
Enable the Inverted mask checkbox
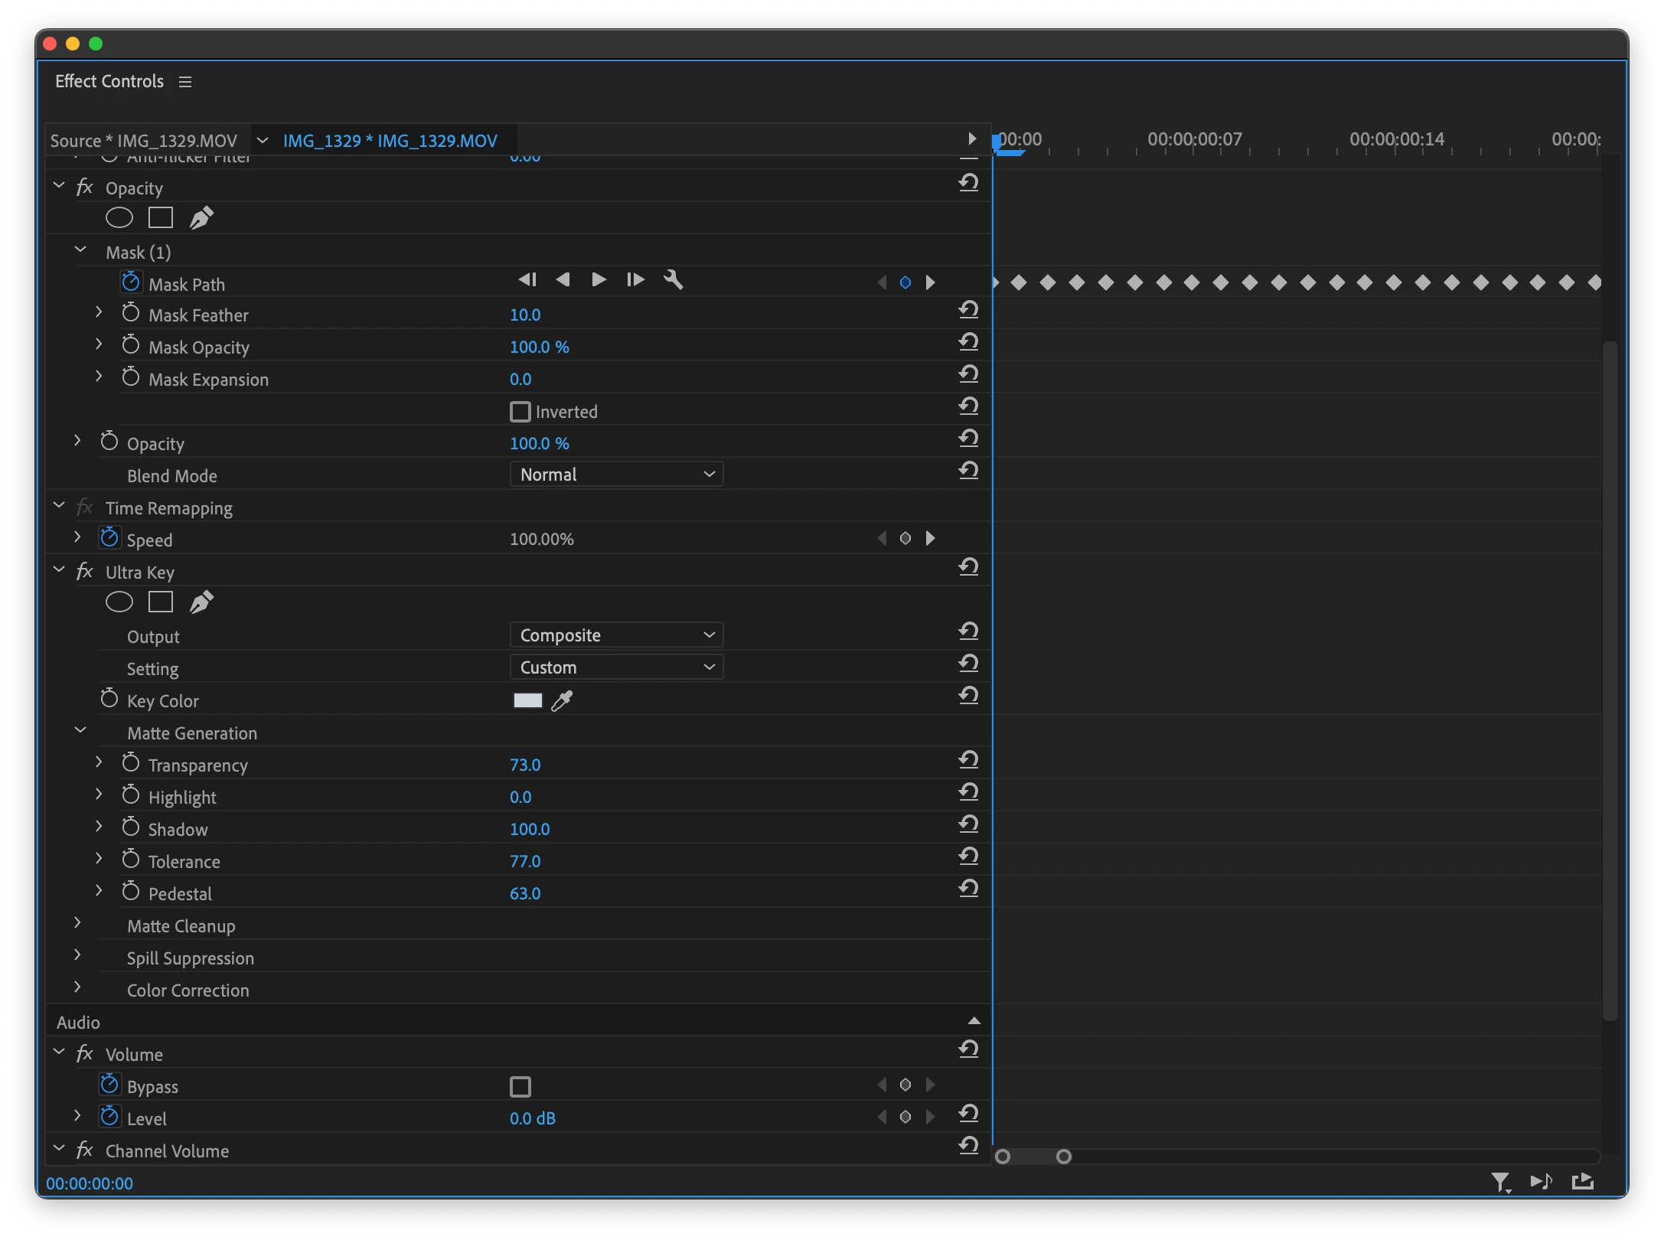click(520, 412)
